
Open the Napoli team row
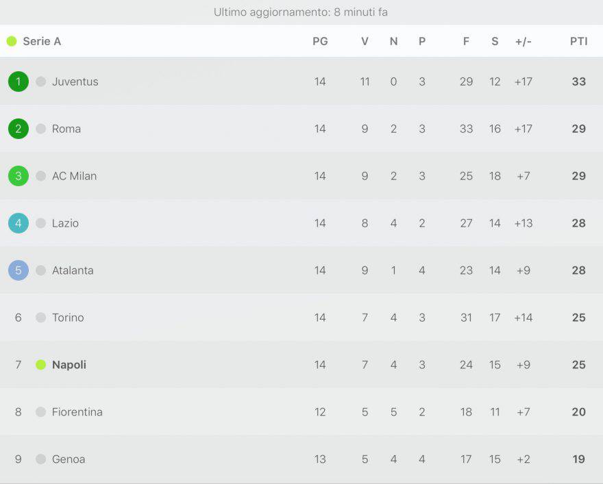click(x=301, y=364)
